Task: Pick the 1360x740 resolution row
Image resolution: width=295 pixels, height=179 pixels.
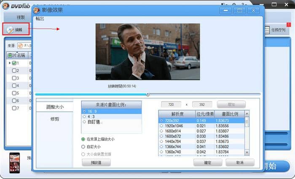Action: click(201, 152)
